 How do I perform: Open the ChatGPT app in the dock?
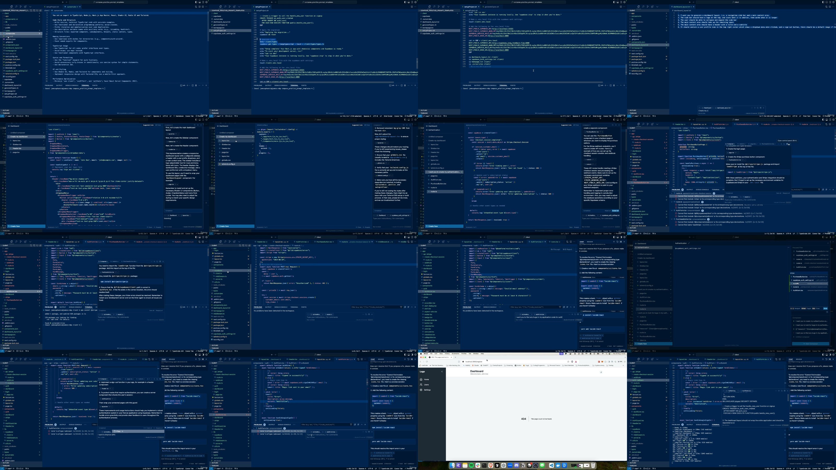pos(504,466)
